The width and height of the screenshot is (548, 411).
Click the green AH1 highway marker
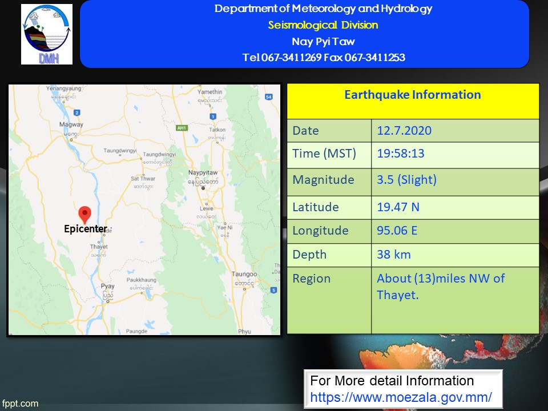[182, 128]
